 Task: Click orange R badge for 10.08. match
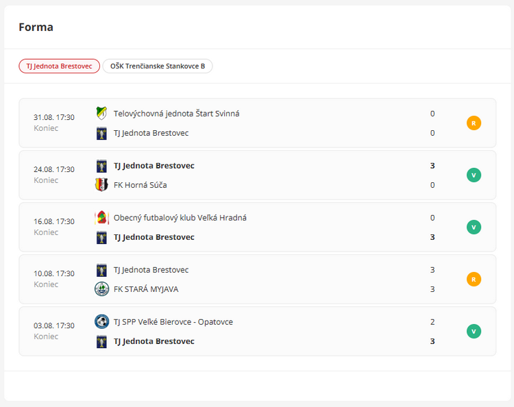pos(474,280)
